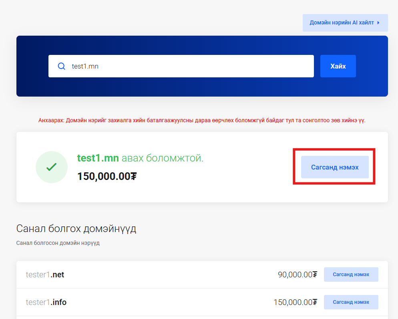398x319 pixels.
Task: Click the arrow on AI хайлт button
Action: [378, 23]
